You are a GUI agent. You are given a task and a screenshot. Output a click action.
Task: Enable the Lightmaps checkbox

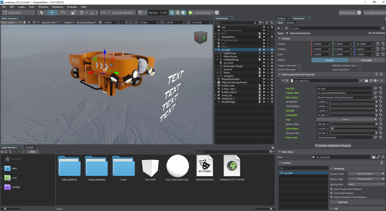click(x=336, y=202)
